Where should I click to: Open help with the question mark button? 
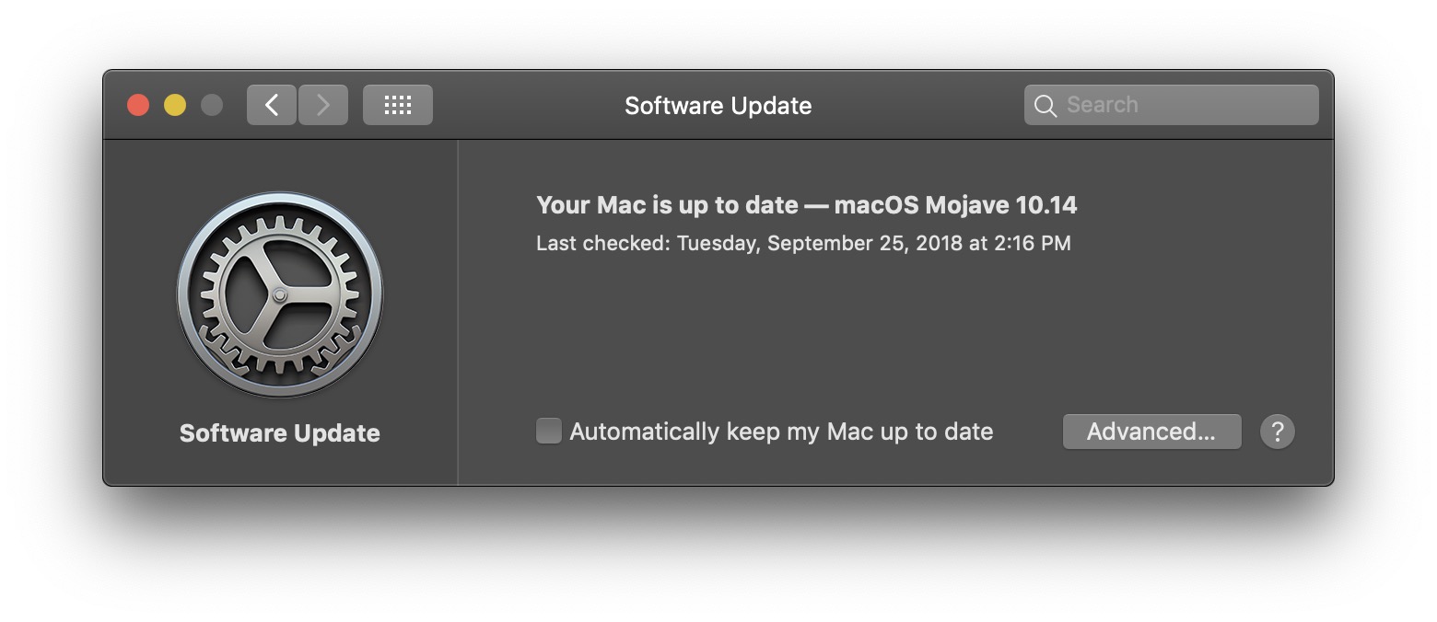click(1278, 432)
